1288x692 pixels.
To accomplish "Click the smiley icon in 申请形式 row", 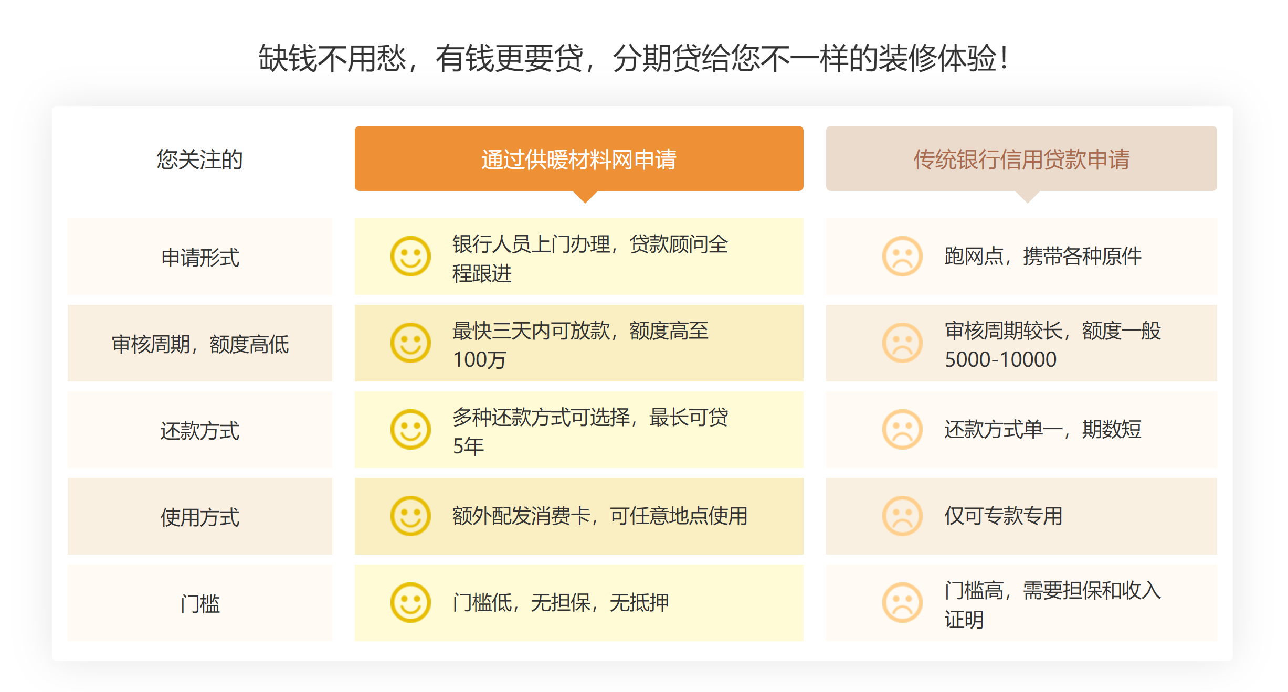I will 410,256.
